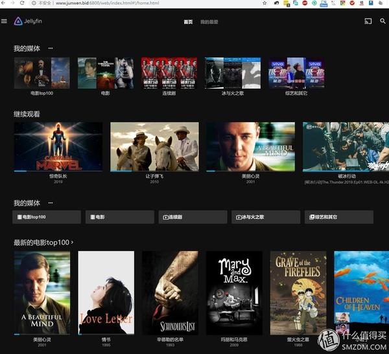
Task: Open the cast to device icon
Action: (x=368, y=21)
